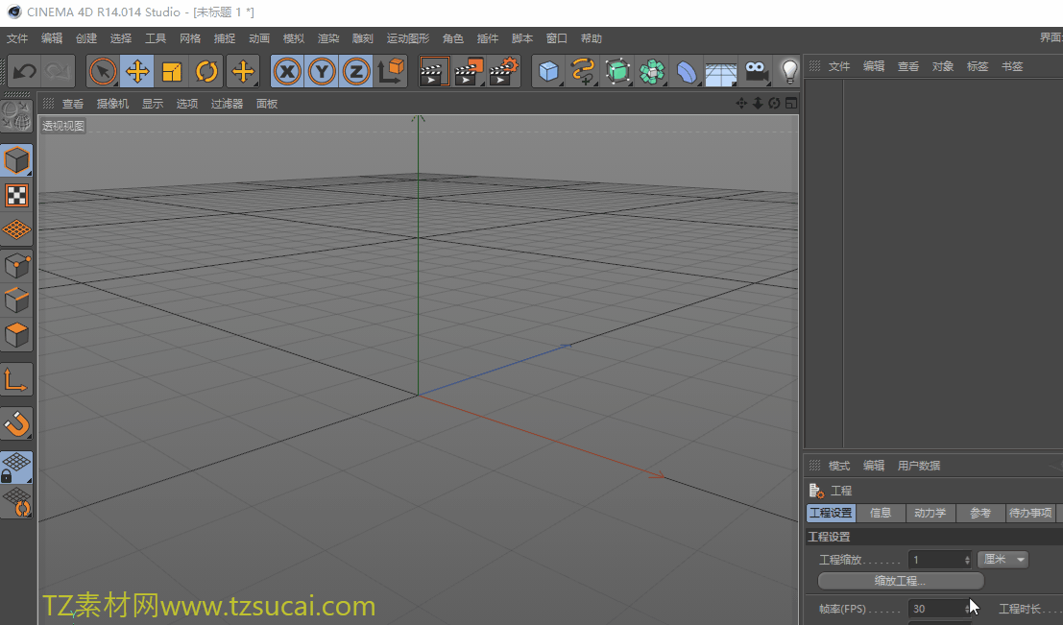Click the viewport pan camera icon

(x=741, y=103)
